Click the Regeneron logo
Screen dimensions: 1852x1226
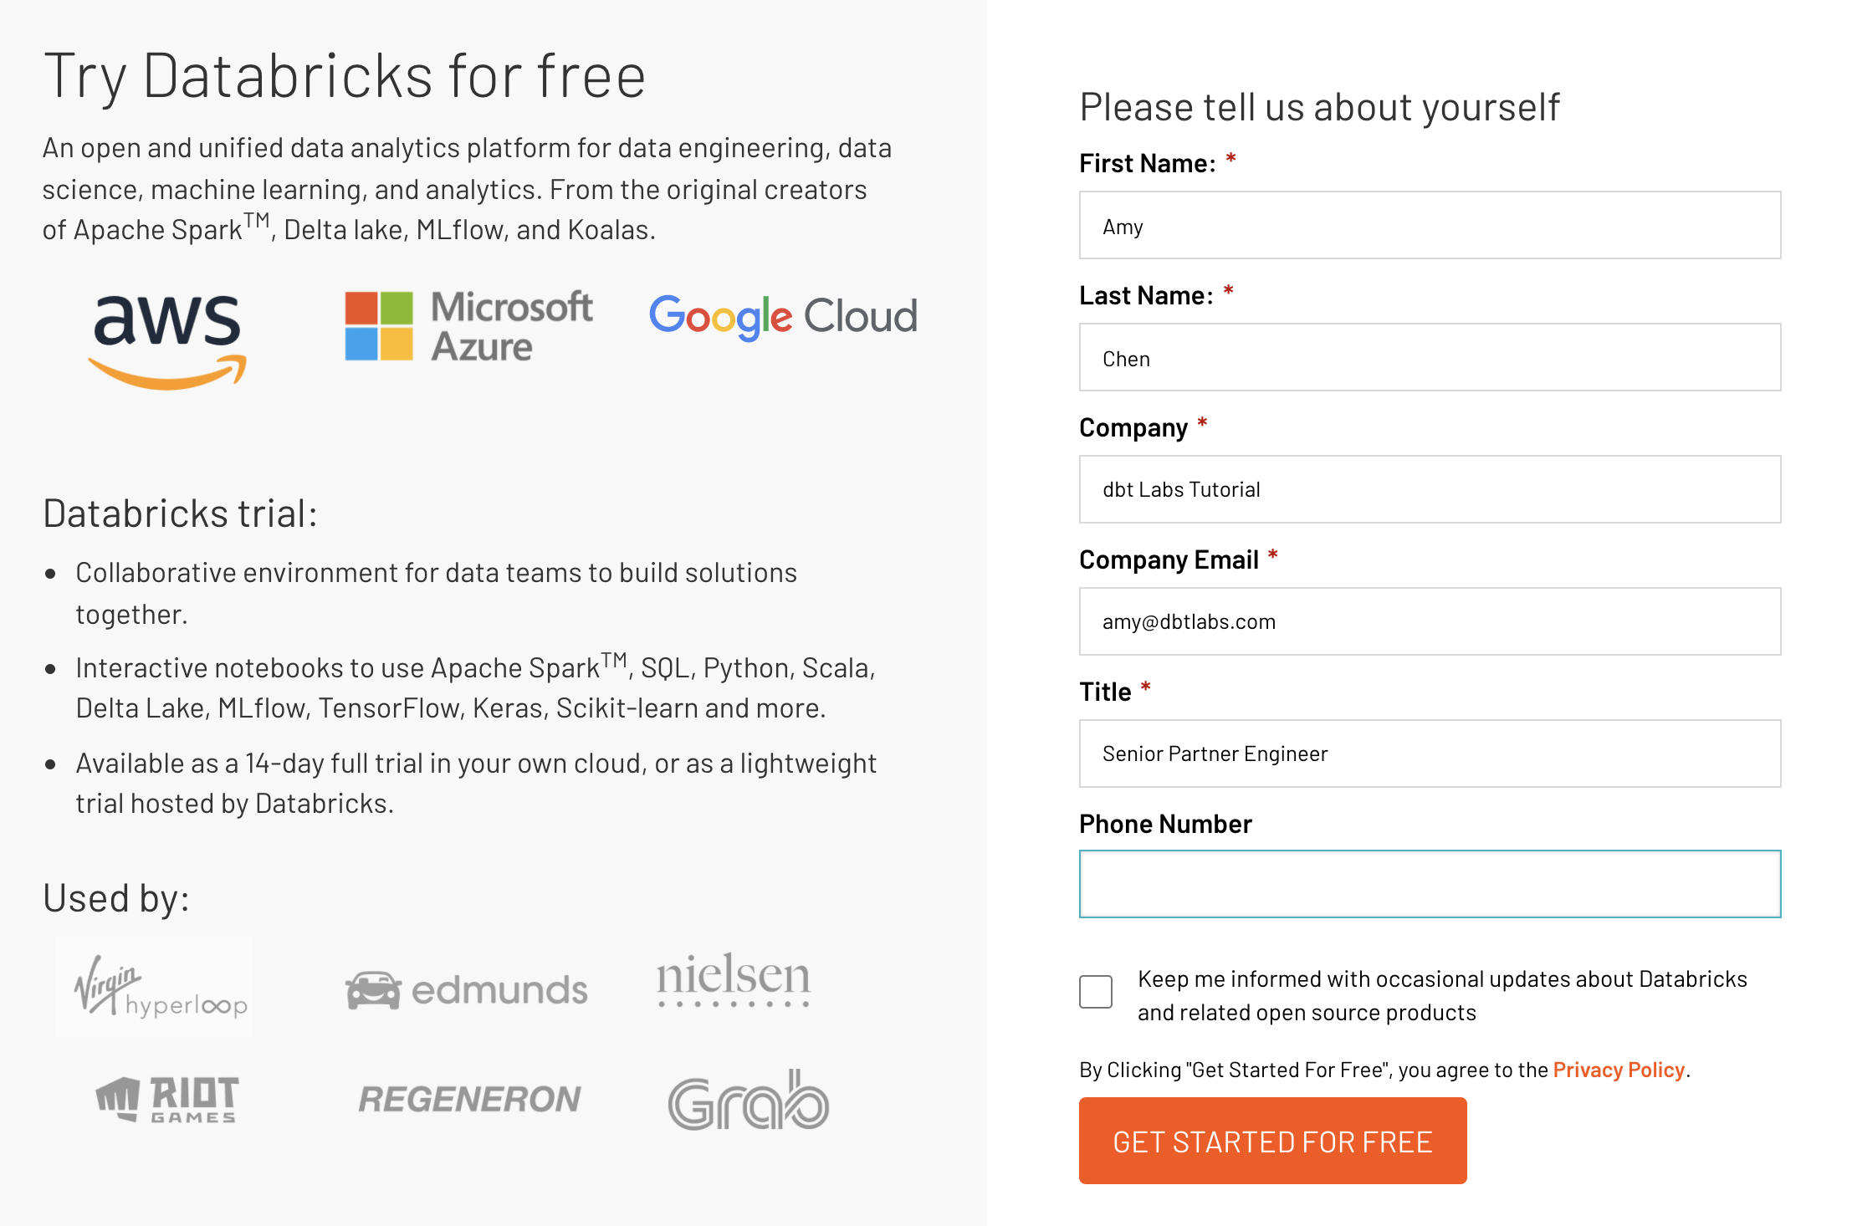point(469,1099)
